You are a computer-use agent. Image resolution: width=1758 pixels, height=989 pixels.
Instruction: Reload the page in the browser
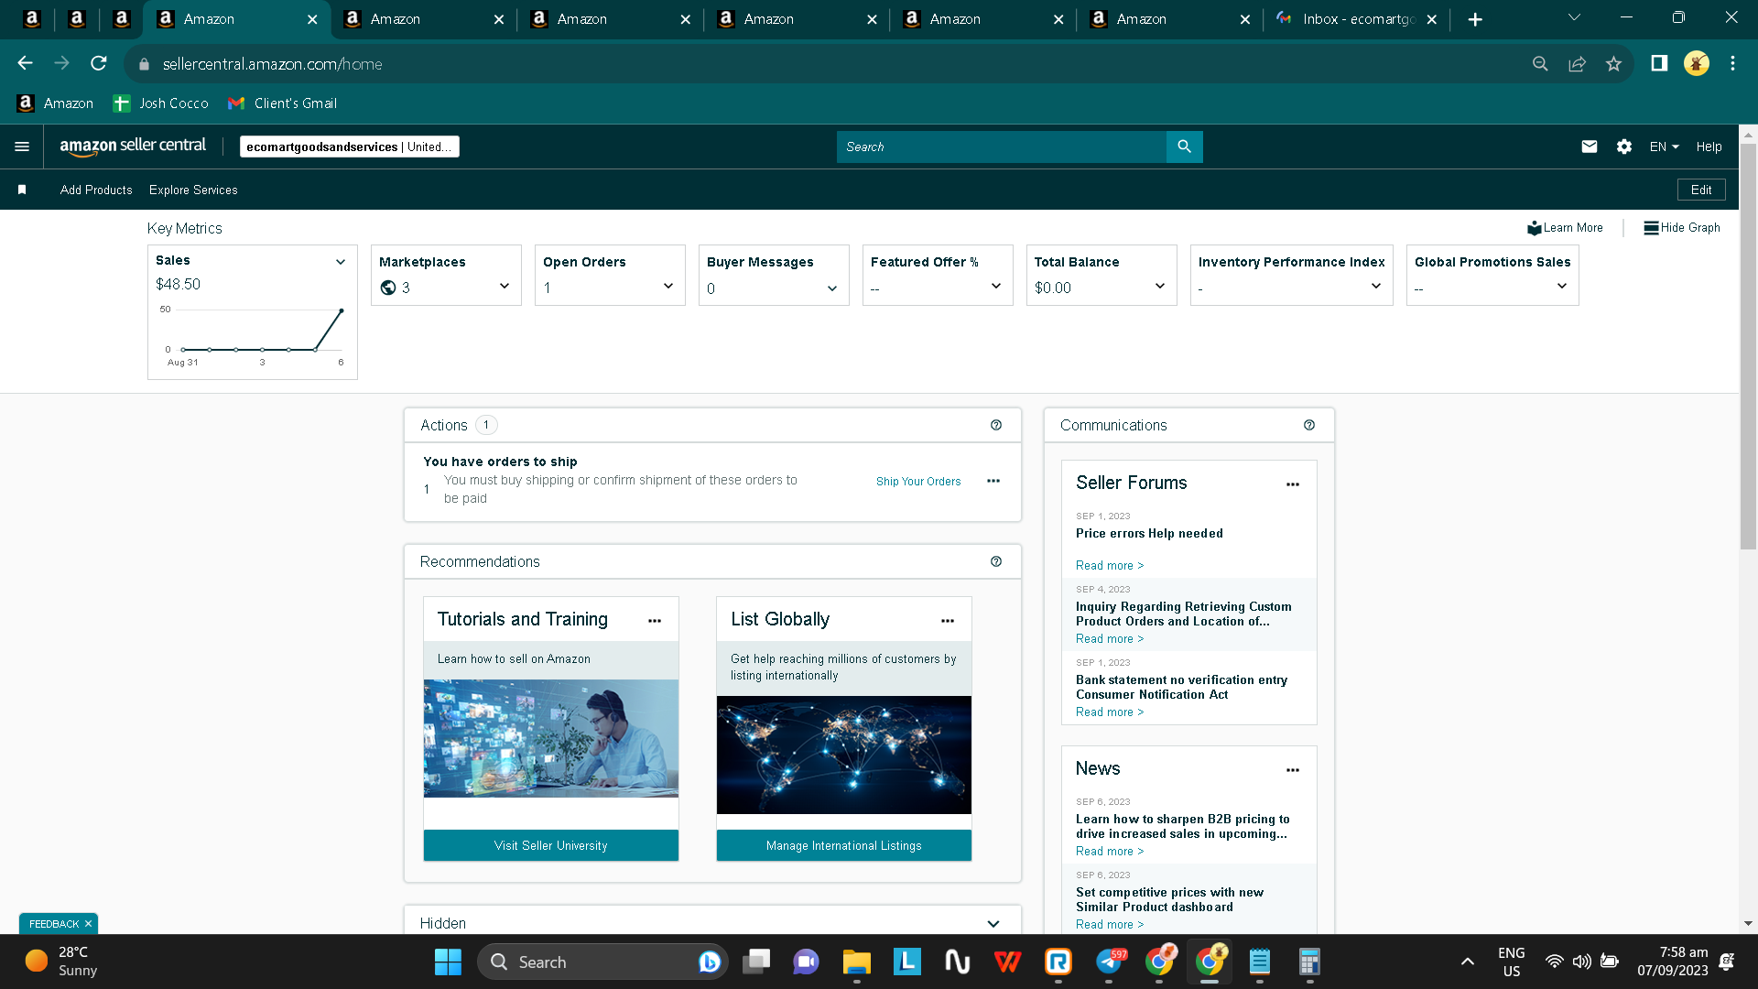[99, 63]
